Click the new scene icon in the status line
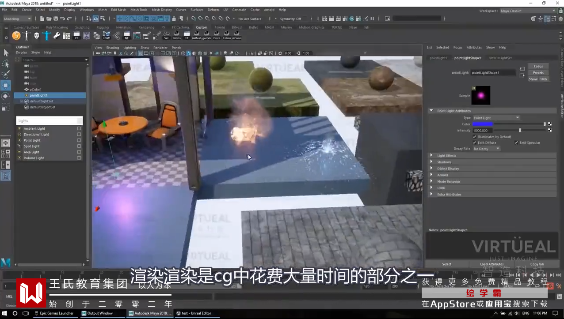 tap(42, 19)
